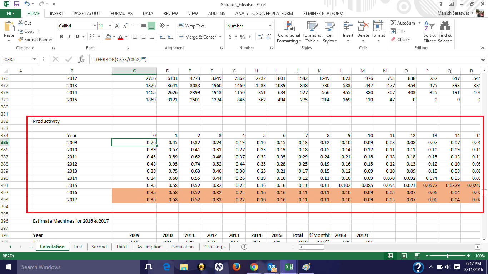Toggle Align Right
488x274 pixels.
(151, 37)
